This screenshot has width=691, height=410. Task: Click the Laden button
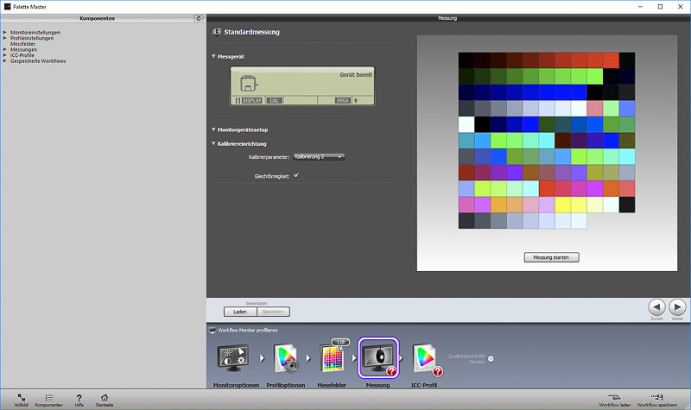[240, 312]
